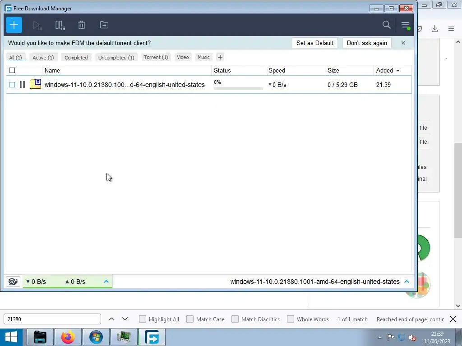Dismiss the default torrent client prompt

[x=403, y=43]
